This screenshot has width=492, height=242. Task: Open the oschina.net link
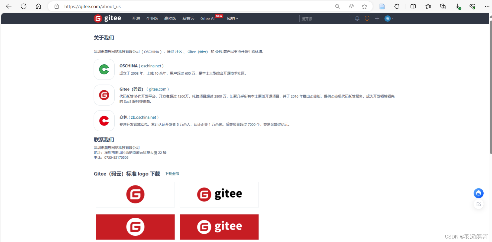click(151, 66)
